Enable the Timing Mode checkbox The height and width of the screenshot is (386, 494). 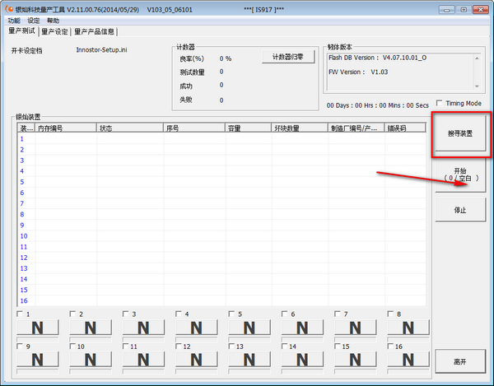click(x=440, y=104)
